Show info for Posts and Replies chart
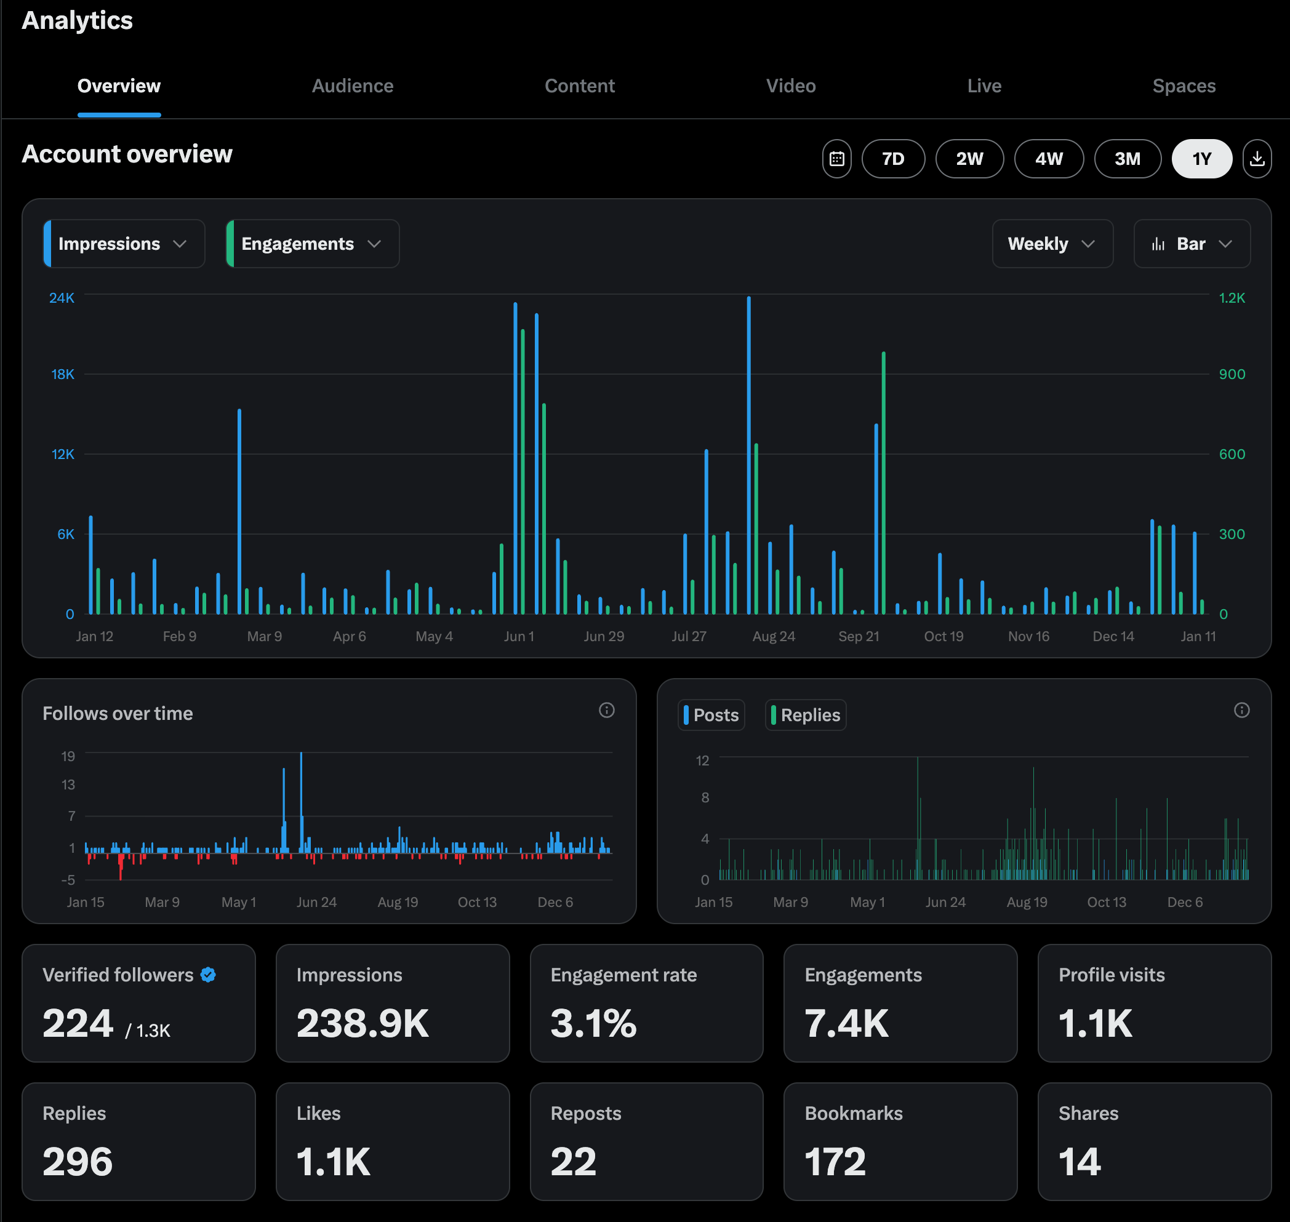This screenshot has height=1222, width=1290. (1242, 710)
